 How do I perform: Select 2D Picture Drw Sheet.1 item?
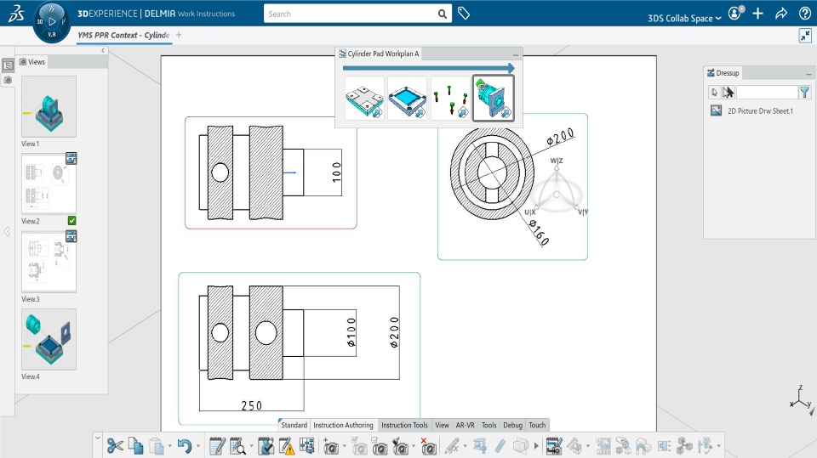(x=751, y=110)
